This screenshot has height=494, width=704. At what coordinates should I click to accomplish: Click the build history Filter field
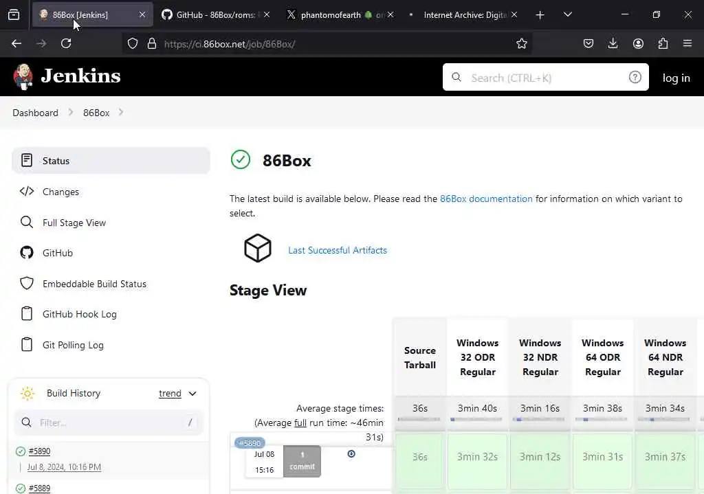point(110,423)
